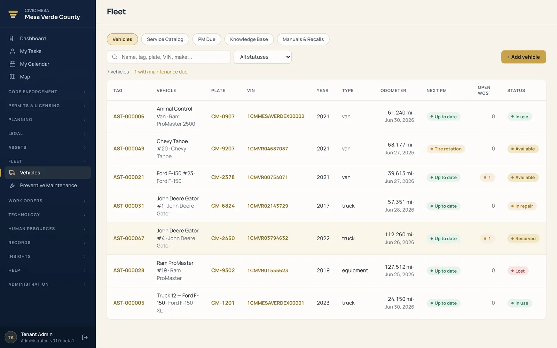Switch to the Vehicles tab

pyautogui.click(x=122, y=39)
